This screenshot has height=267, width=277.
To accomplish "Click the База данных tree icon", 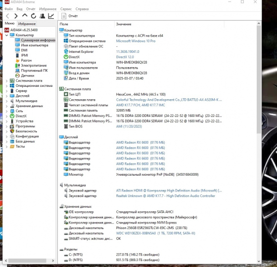I will (12, 142).
